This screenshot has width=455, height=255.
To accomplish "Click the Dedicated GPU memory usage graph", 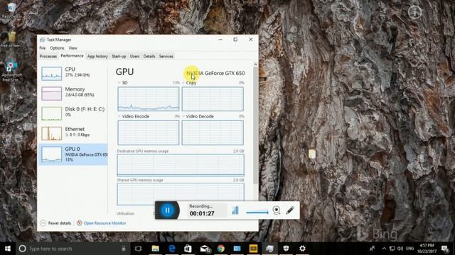I will [181, 165].
